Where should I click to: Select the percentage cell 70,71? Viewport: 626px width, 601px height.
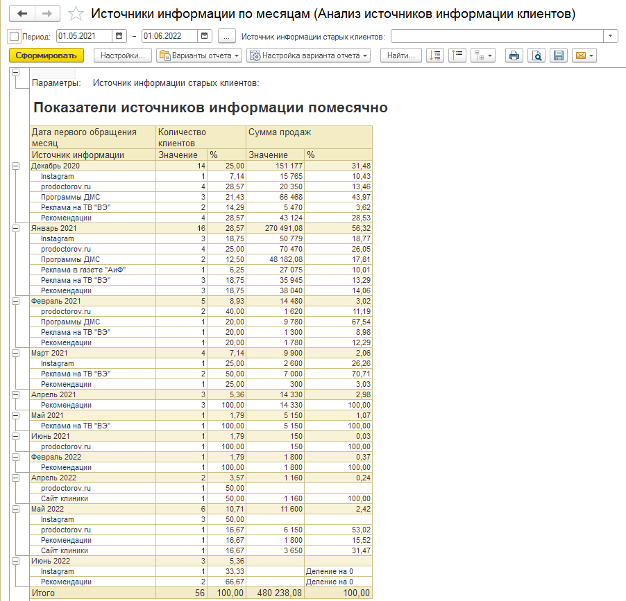click(x=362, y=374)
